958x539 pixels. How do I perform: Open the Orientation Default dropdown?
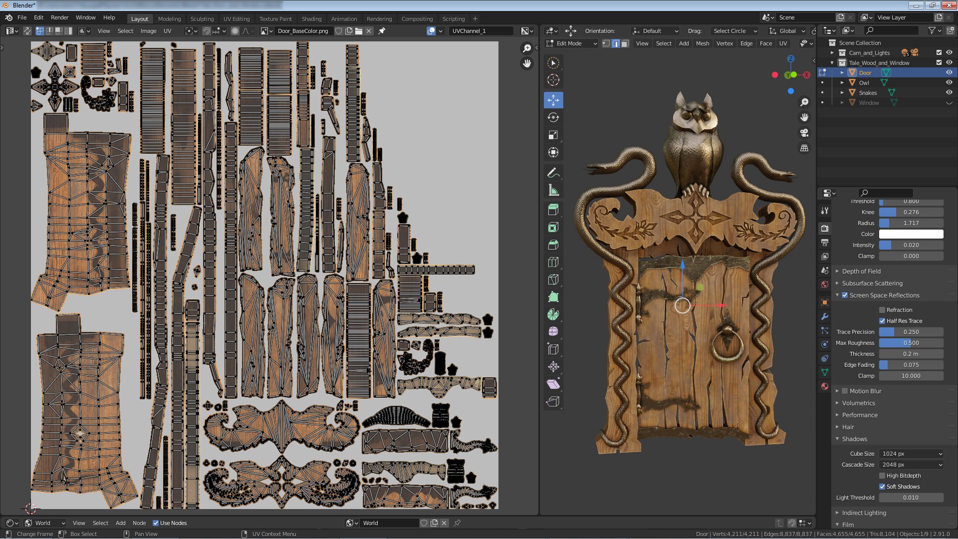(x=655, y=31)
